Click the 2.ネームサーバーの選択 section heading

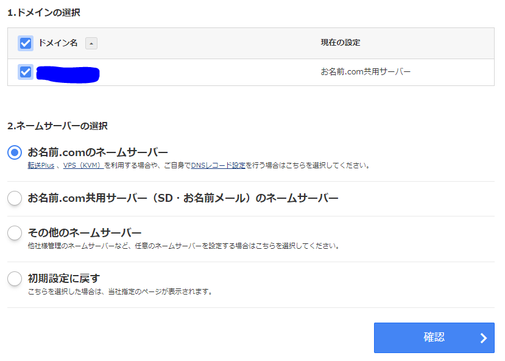(57, 126)
